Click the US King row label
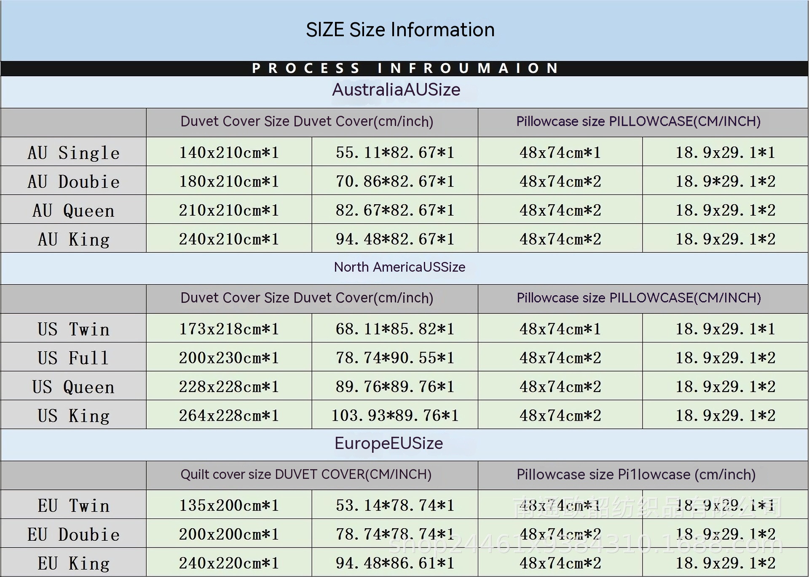809x577 pixels. pyautogui.click(x=74, y=416)
